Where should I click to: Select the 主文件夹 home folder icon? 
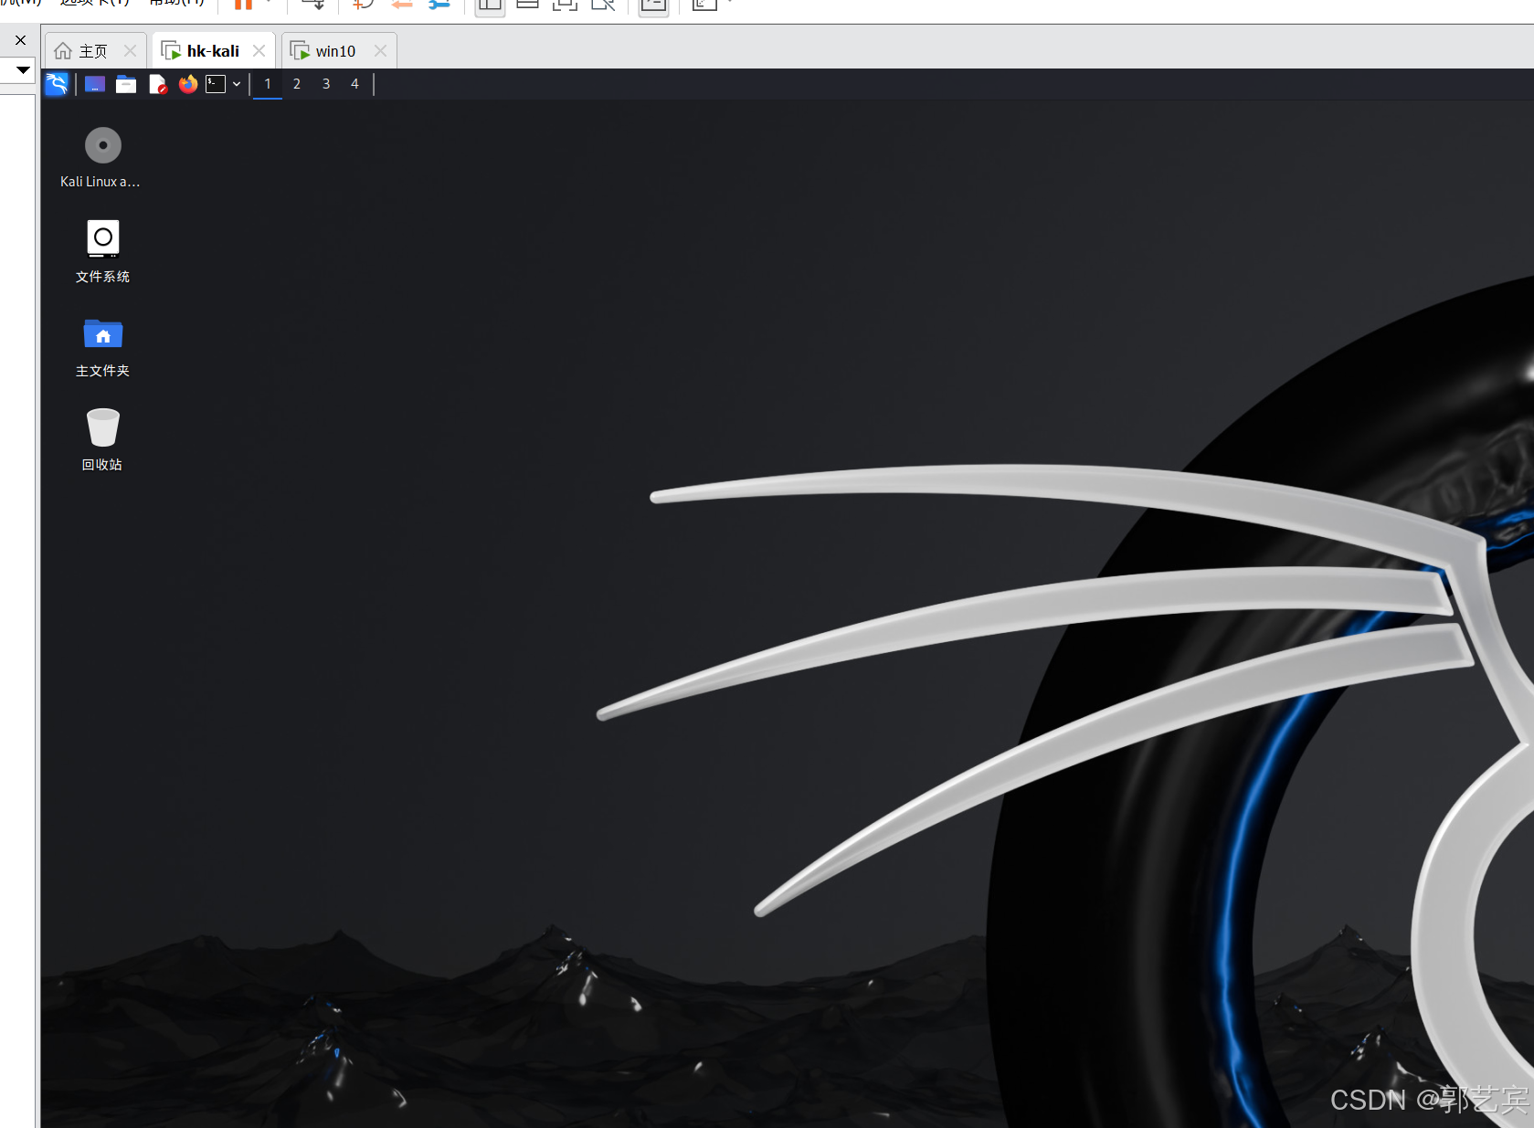tap(102, 347)
